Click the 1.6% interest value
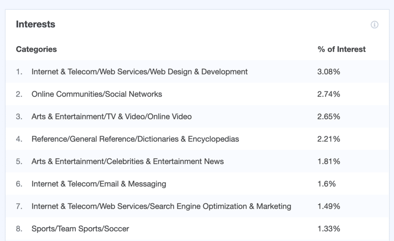Viewport: 394px width, 241px height. coord(327,184)
